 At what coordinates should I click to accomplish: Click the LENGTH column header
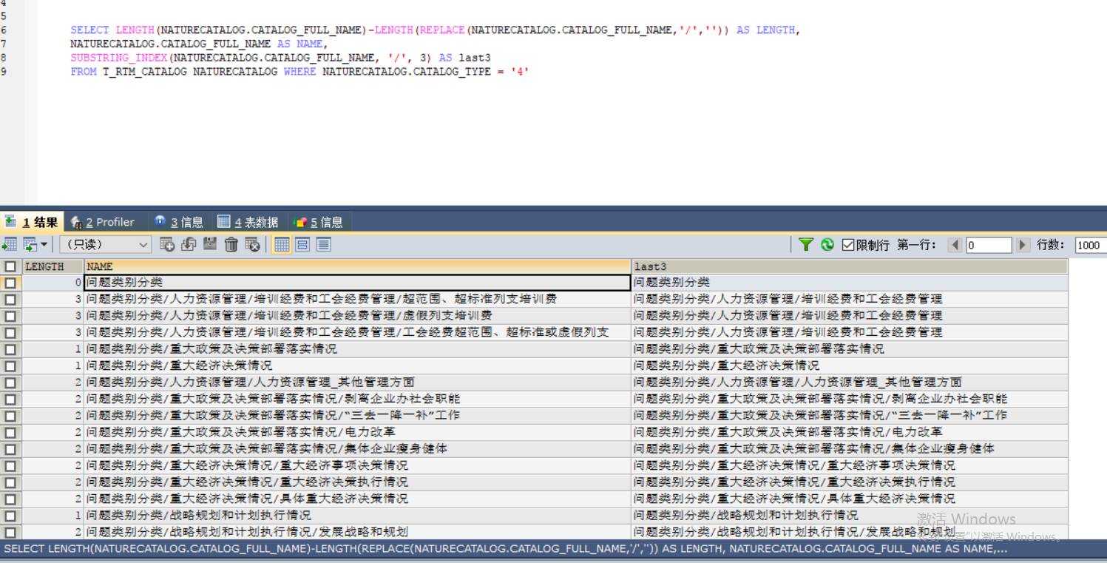(x=53, y=266)
